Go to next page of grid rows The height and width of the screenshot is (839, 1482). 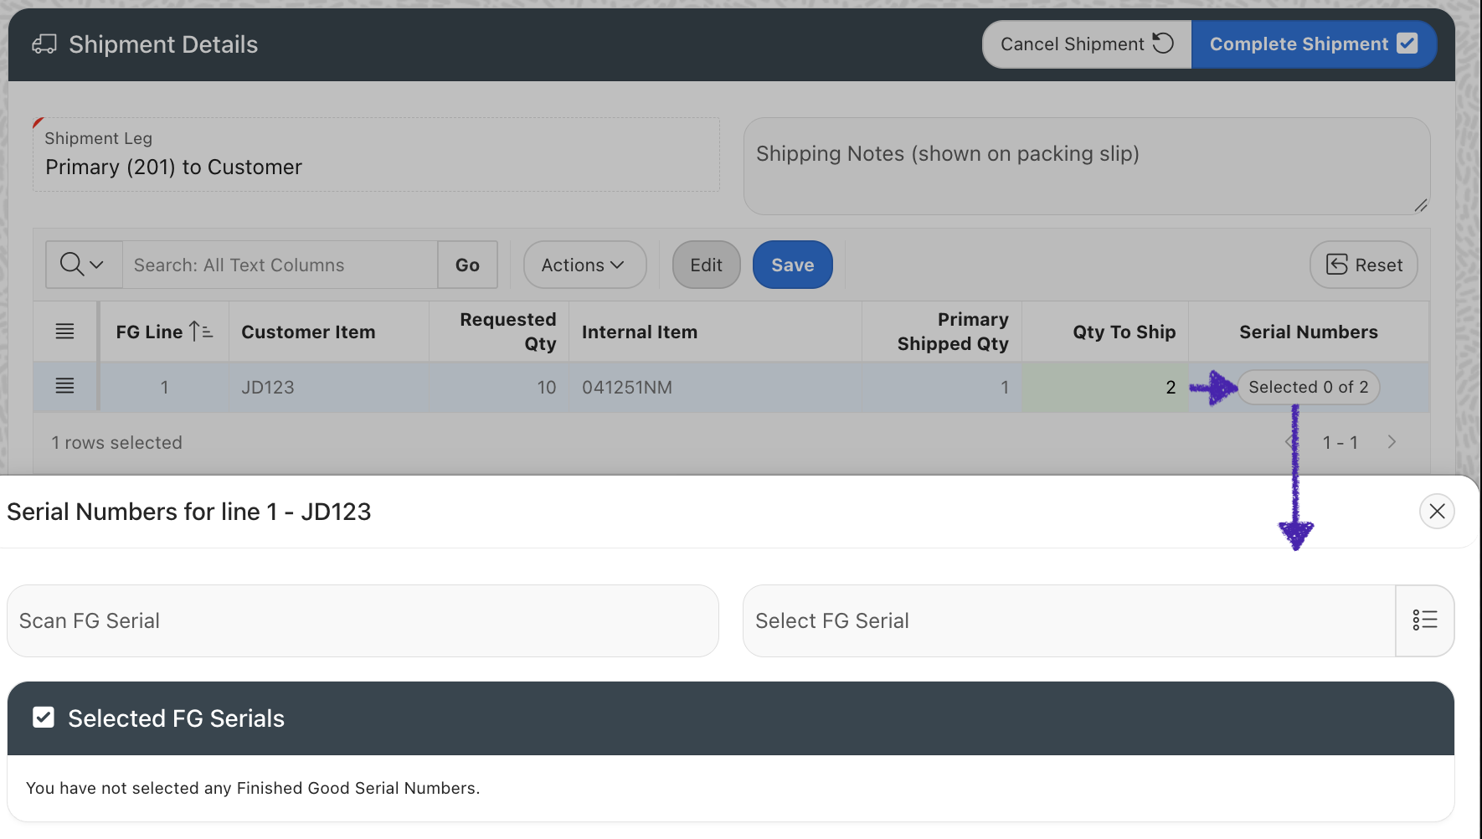coord(1392,442)
